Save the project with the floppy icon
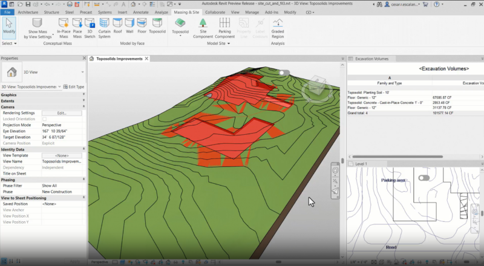The height and width of the screenshot is (266, 484). (x=28, y=4)
